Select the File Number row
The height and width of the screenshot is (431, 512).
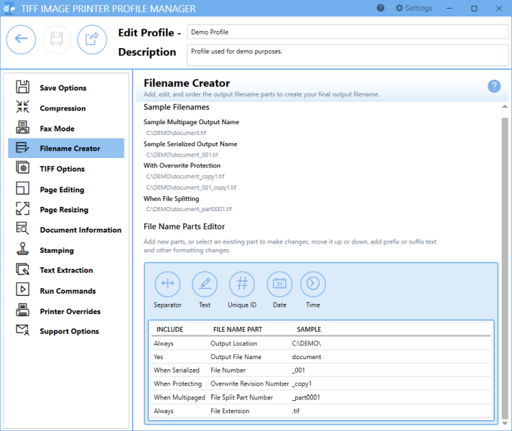click(x=321, y=370)
